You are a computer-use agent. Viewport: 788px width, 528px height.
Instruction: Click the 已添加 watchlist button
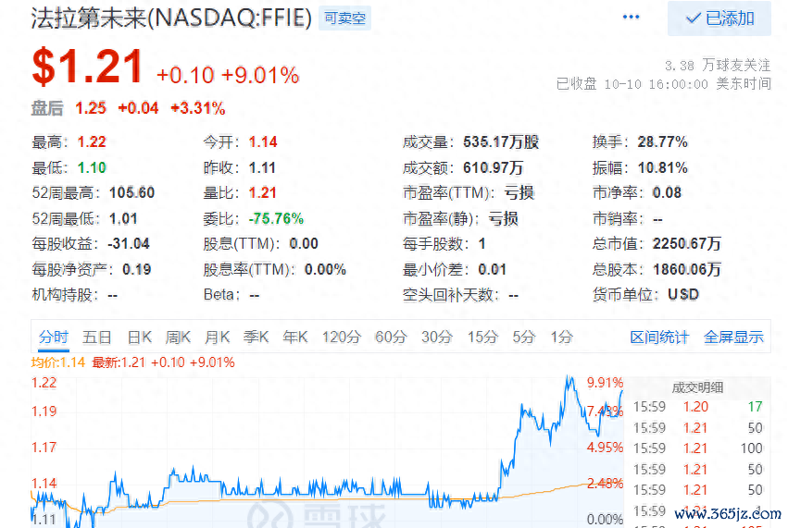(719, 18)
